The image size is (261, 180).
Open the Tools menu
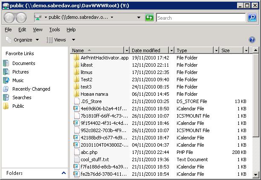(55, 30)
